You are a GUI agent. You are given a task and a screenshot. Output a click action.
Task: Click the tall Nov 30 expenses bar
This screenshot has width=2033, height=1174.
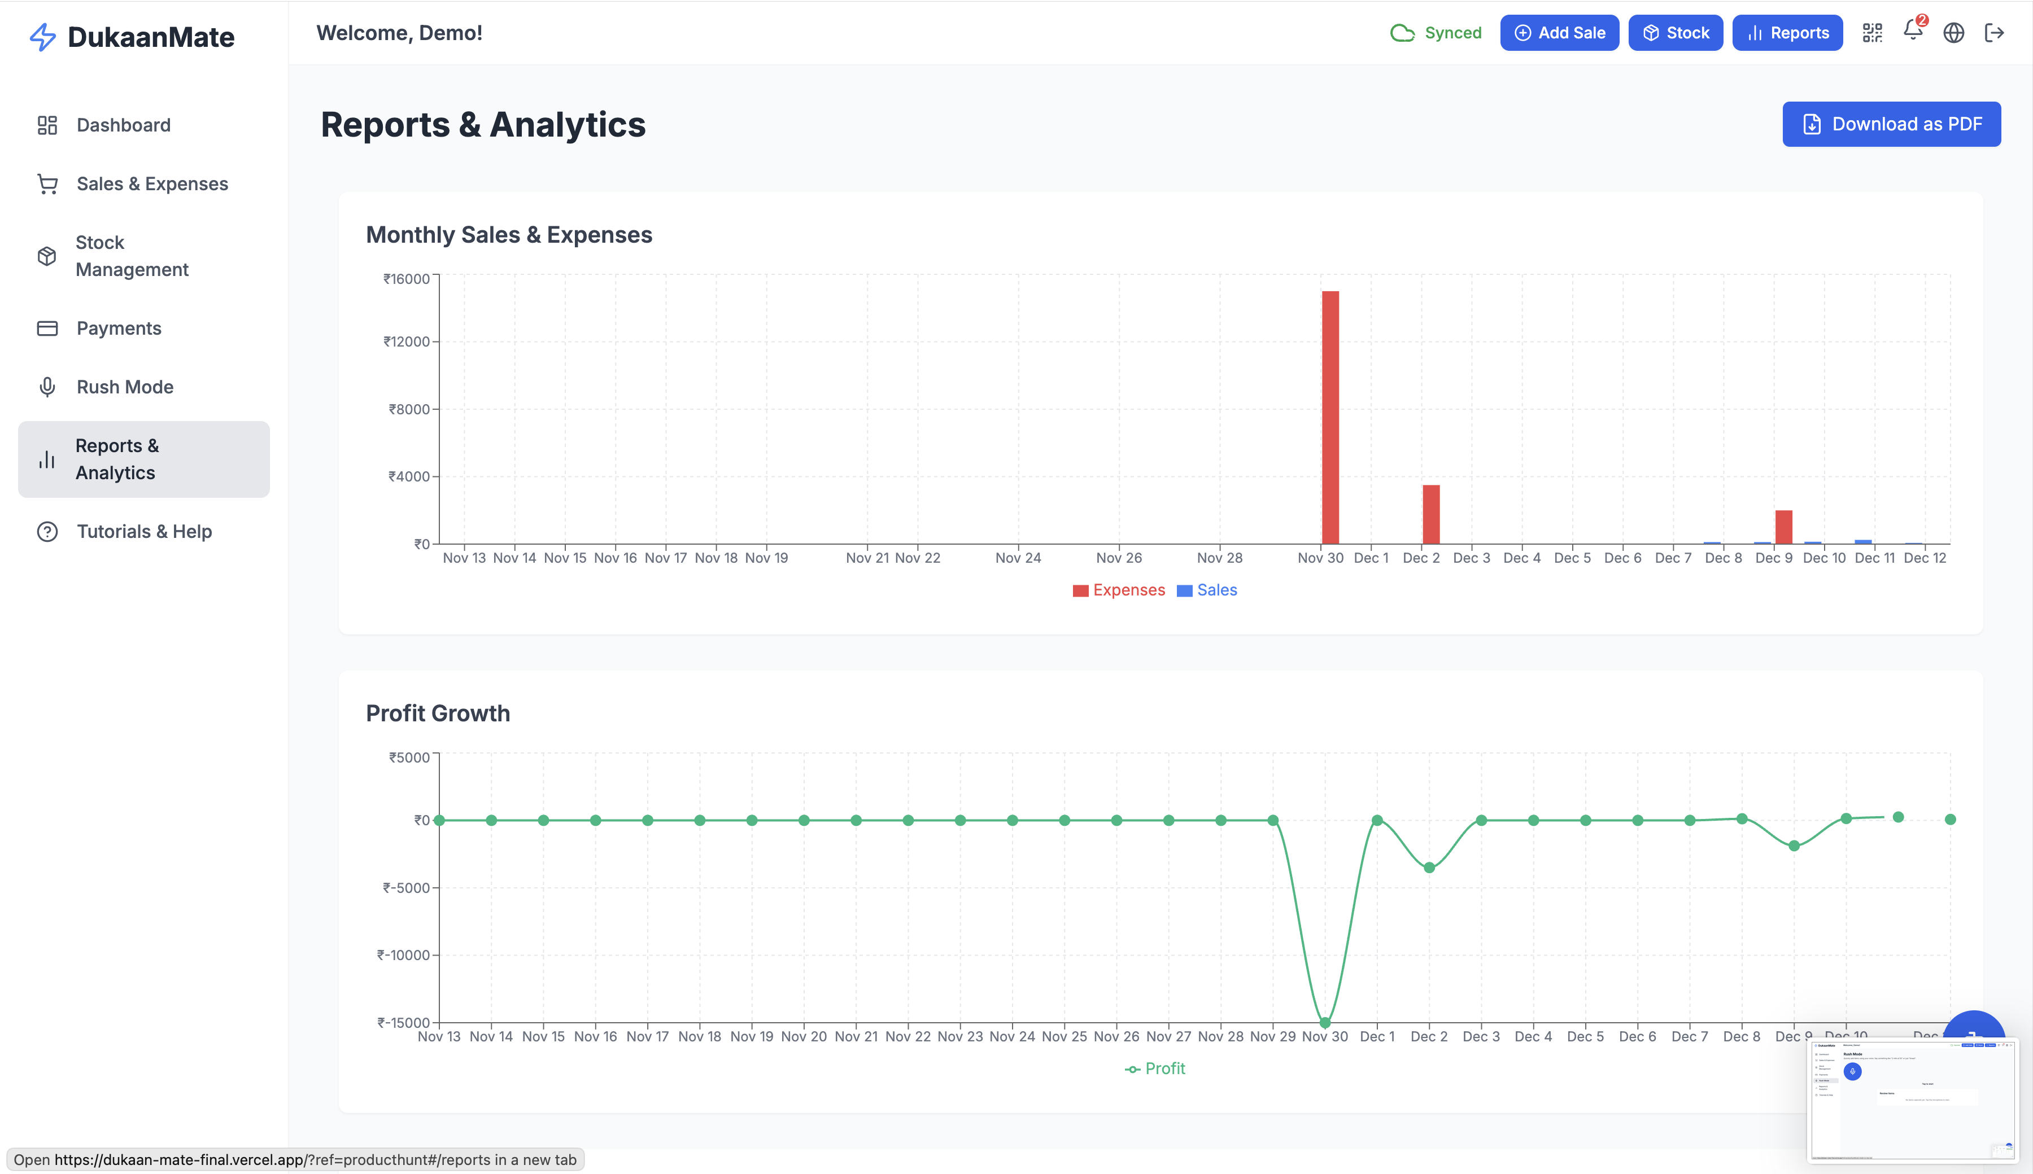(1329, 417)
